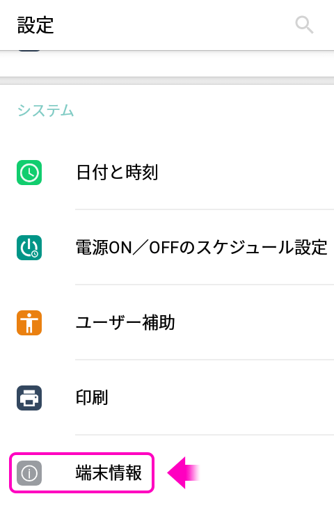334x510 pixels.
Task: Tap the gray info circle icon
Action: tap(29, 473)
